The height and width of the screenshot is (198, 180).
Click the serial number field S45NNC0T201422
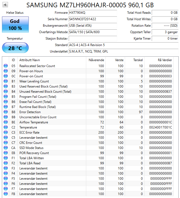[x=93, y=19]
